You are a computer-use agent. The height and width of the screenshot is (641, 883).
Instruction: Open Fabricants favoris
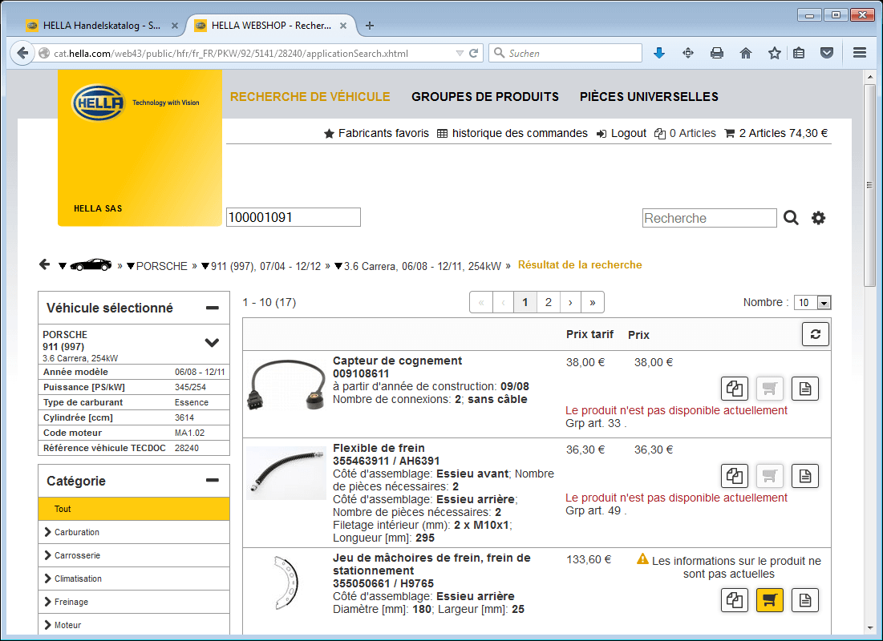coord(376,133)
